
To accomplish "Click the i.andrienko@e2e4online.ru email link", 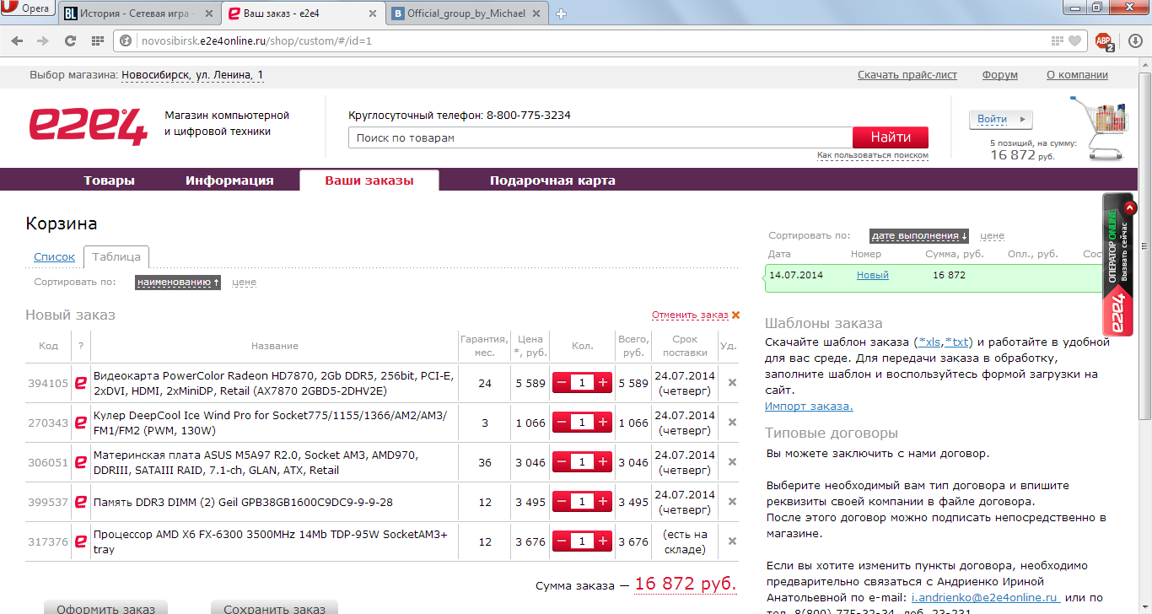I will point(986,597).
